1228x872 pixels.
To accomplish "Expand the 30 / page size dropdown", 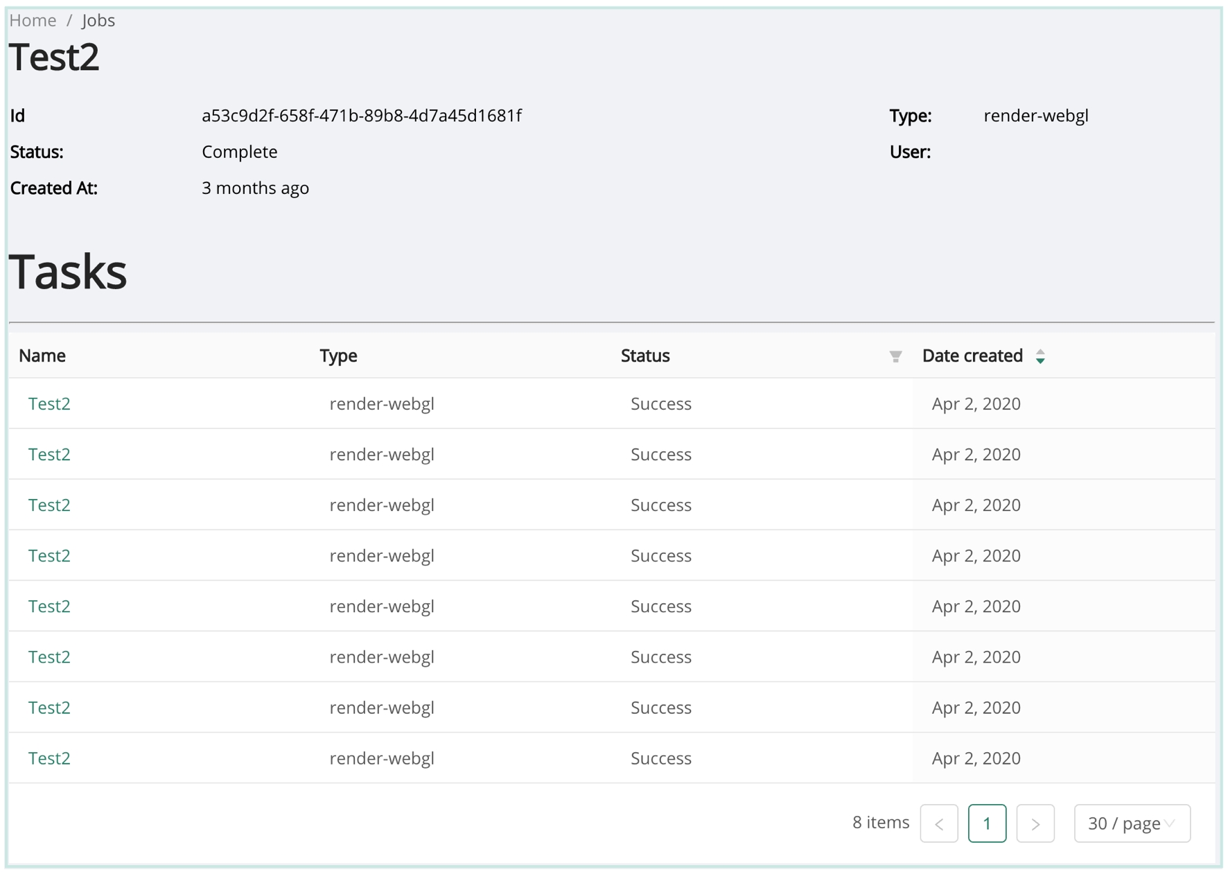I will (1131, 823).
